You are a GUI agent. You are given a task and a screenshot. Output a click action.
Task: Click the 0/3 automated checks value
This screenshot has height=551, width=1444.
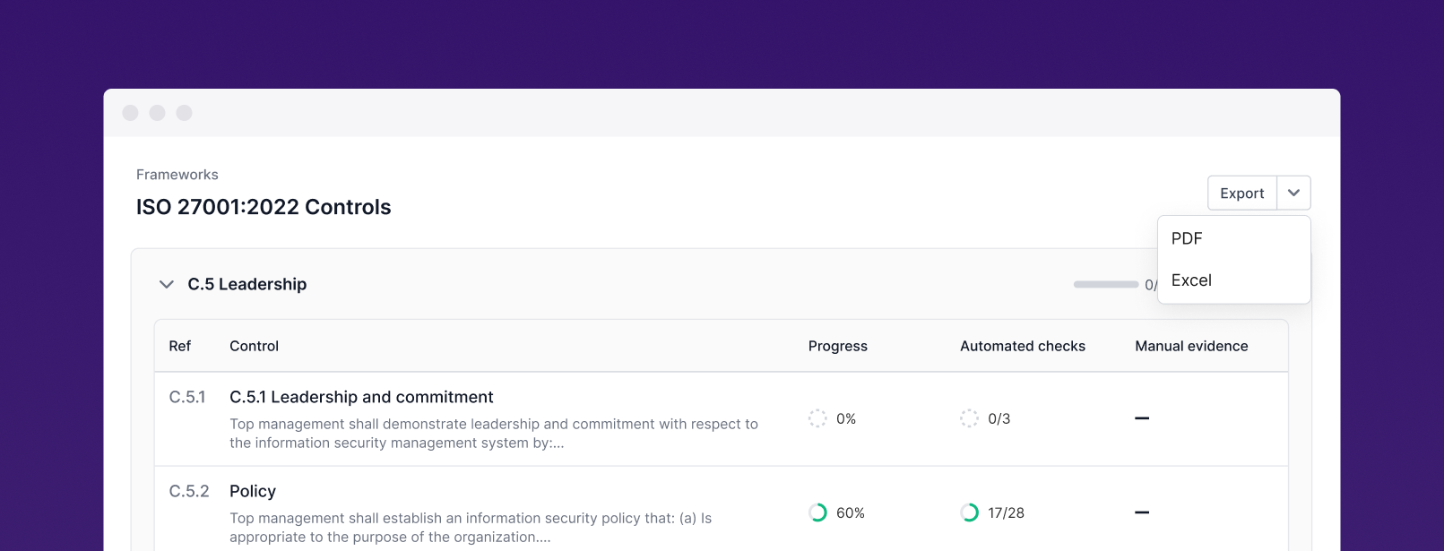click(x=999, y=418)
